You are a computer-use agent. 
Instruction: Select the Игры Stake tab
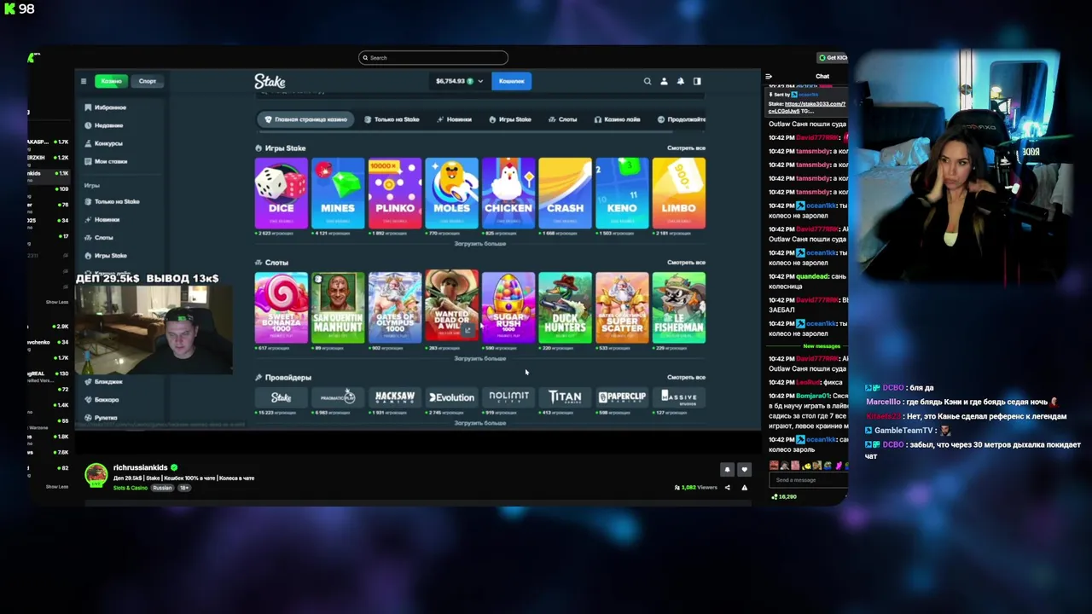click(x=510, y=119)
